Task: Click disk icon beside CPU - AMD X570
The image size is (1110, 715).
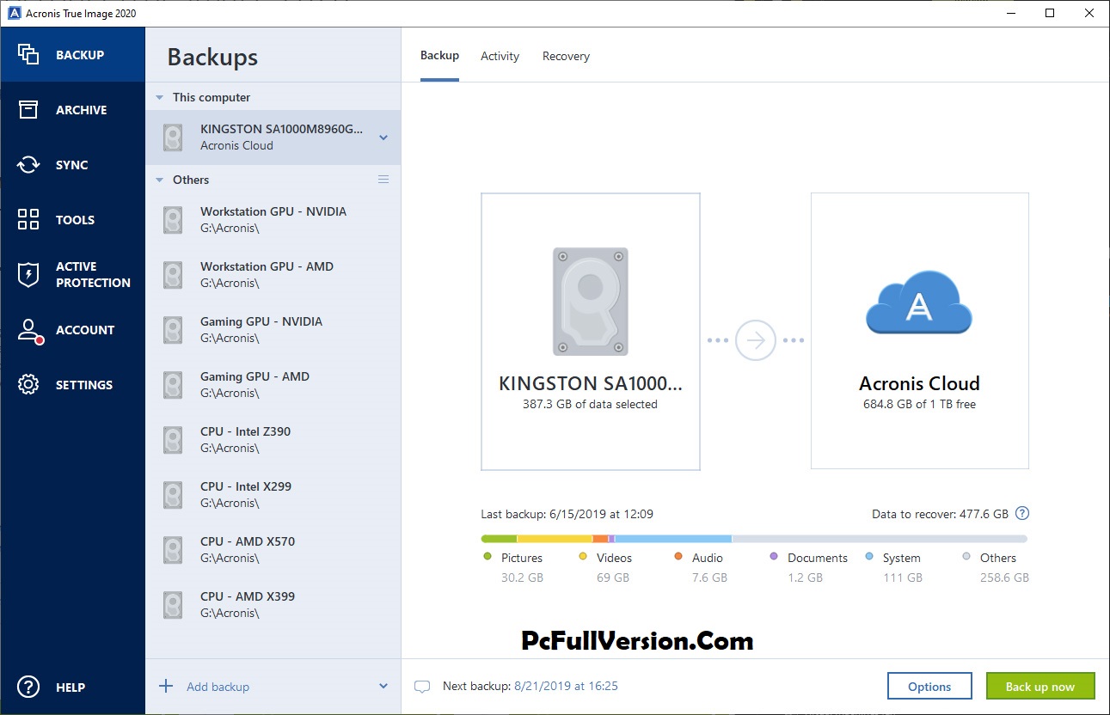Action: coord(173,550)
